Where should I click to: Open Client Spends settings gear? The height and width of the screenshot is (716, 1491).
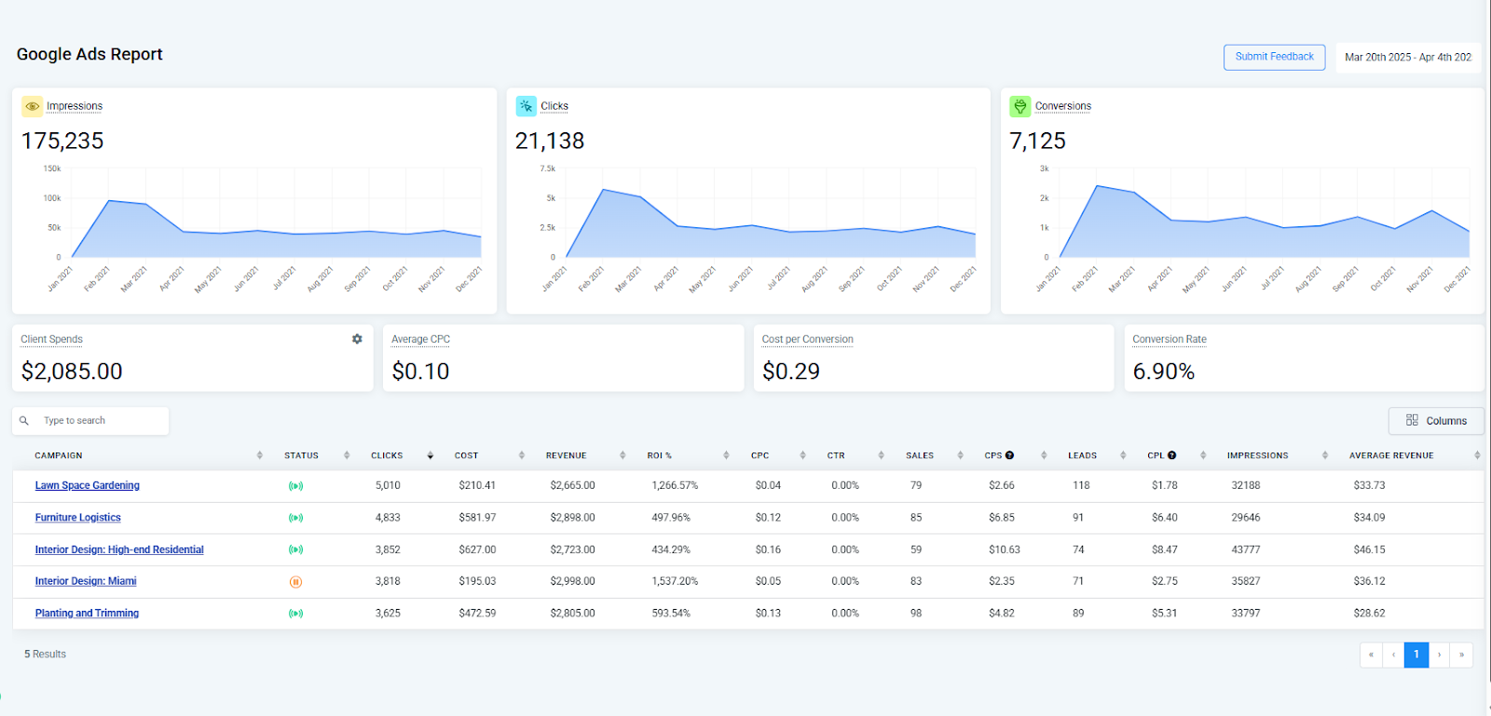point(357,339)
